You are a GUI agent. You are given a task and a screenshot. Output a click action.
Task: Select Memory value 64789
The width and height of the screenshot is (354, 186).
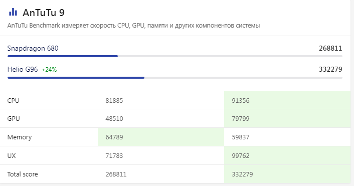114,137
